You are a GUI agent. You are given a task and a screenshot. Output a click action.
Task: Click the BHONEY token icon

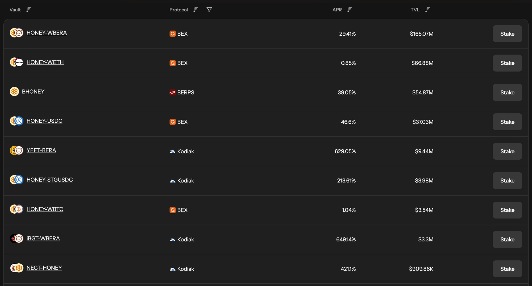point(14,92)
